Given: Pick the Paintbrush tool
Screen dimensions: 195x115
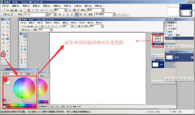Looking at the screenshot, I should click(3, 43).
